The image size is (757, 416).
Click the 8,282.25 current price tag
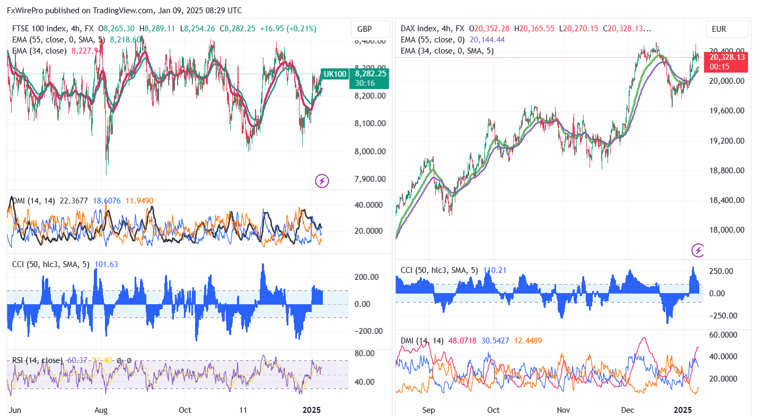point(369,78)
